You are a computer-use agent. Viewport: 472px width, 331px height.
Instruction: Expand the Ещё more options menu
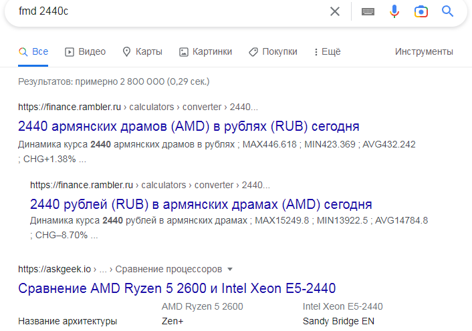click(327, 51)
